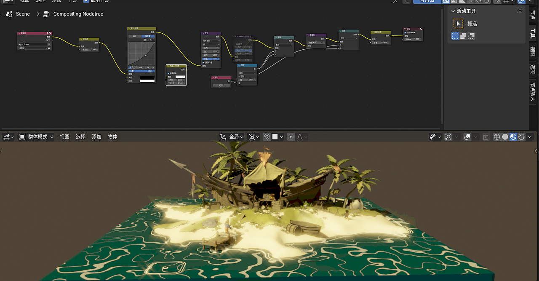Click the RGB curve graph widget
The width and height of the screenshot is (539, 281).
click(141, 53)
